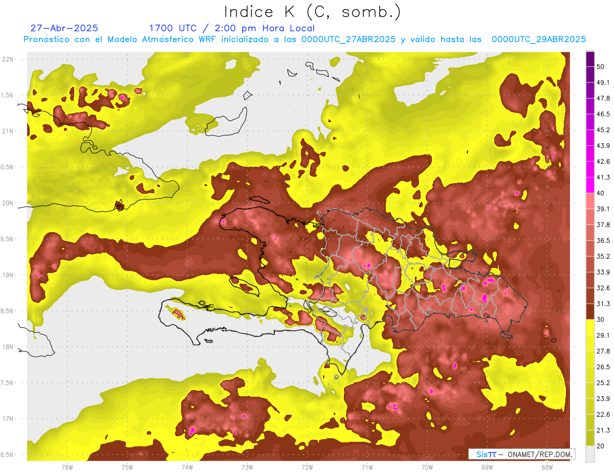
Task: Select the date label "27-Abr-2025"
Action: tap(64, 28)
